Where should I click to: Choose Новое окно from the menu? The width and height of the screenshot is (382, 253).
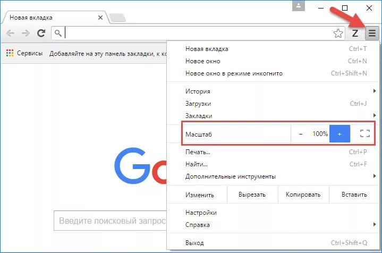(273, 61)
